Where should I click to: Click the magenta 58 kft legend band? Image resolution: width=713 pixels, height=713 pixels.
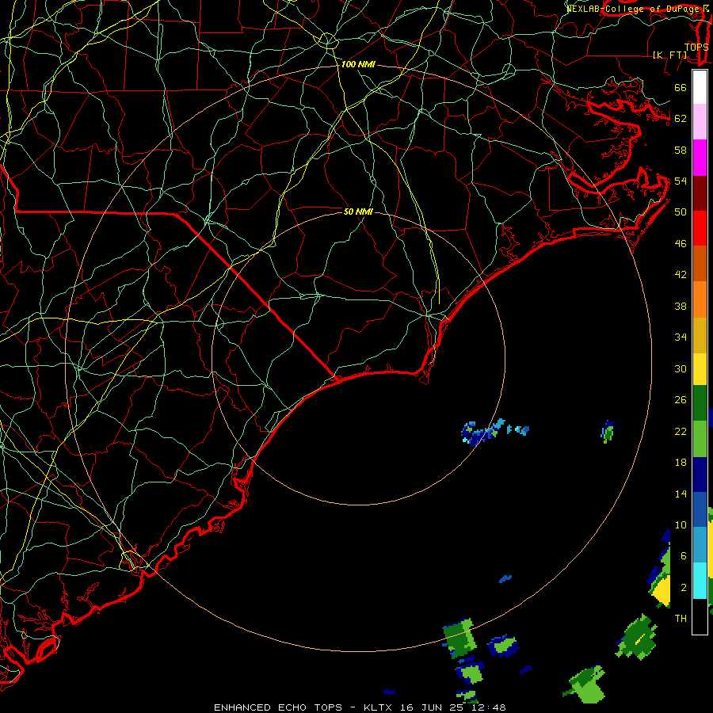[700, 158]
